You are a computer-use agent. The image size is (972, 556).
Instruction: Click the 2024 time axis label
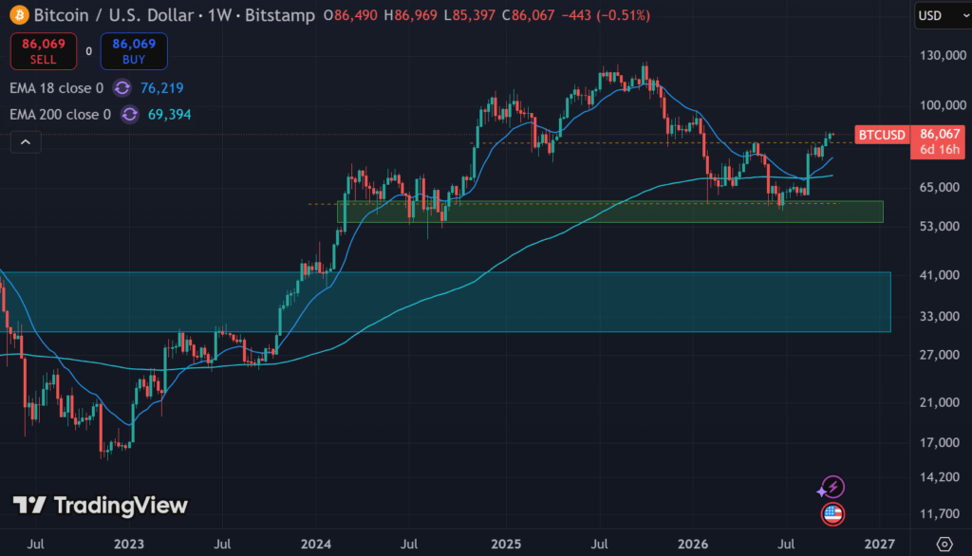(315, 545)
